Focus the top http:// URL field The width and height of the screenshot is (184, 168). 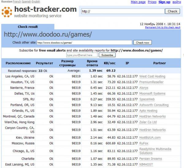[123, 11]
